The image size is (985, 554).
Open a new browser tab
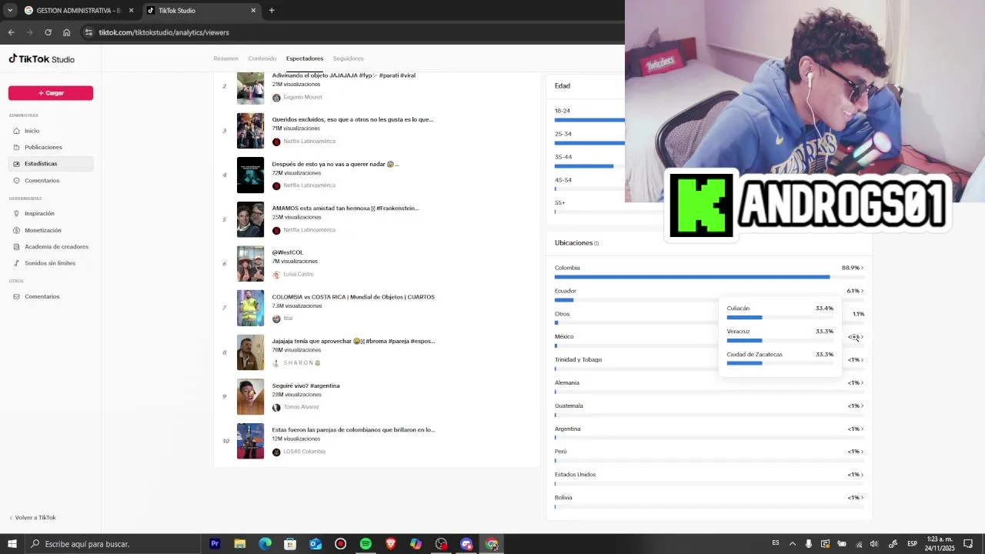click(272, 11)
